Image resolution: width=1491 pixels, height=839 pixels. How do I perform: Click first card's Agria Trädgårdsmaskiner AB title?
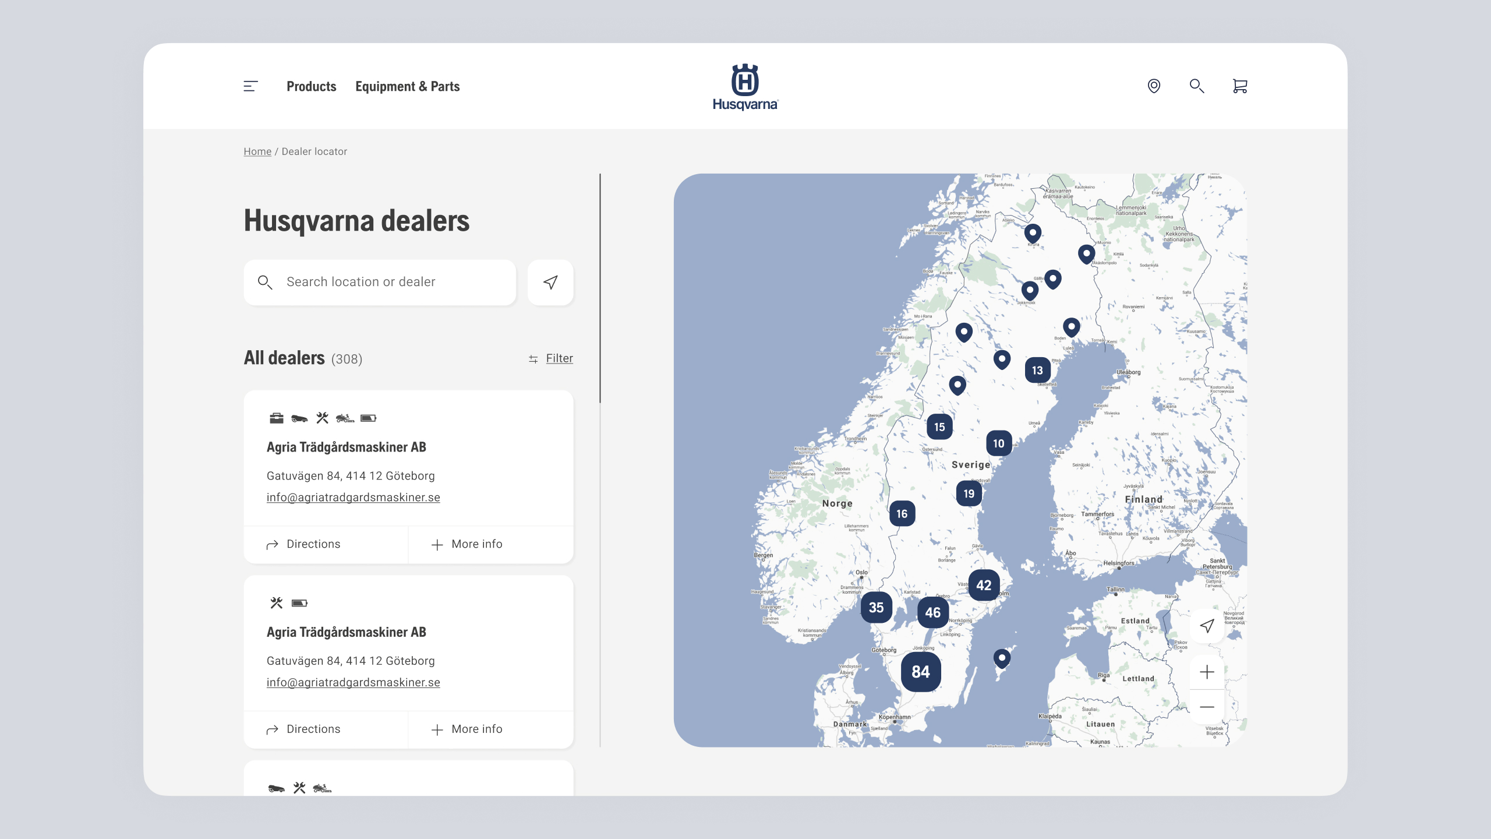(347, 447)
